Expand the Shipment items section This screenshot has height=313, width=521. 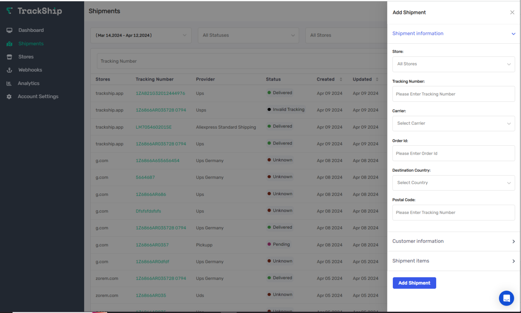pos(454,261)
